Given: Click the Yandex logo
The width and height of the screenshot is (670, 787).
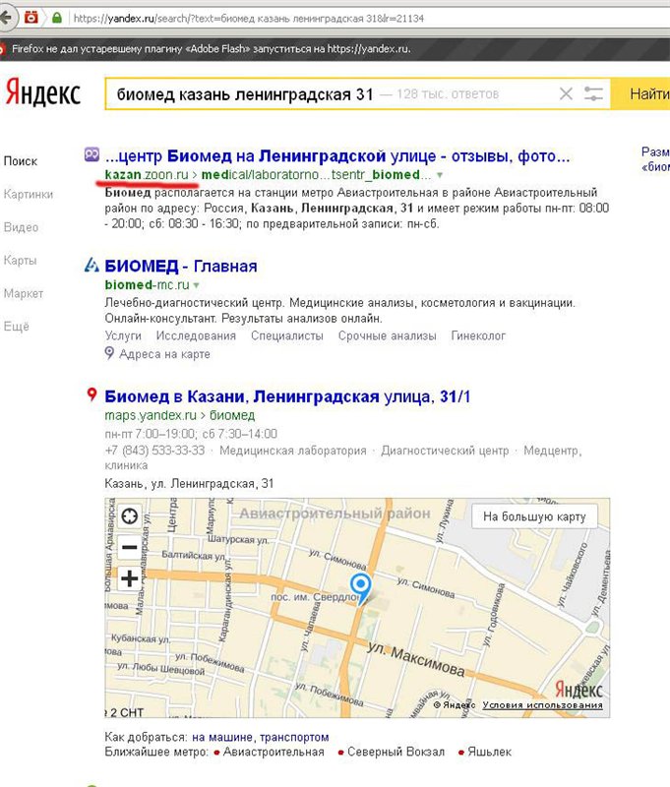Looking at the screenshot, I should tap(43, 92).
